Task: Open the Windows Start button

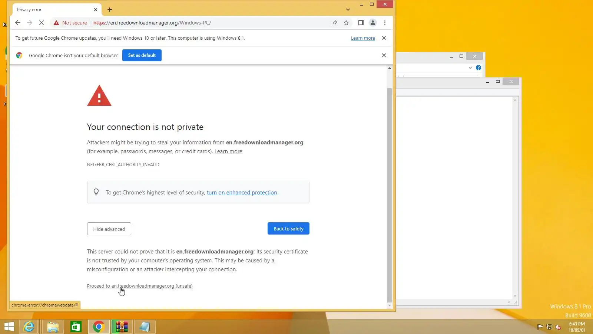Action: click(9, 327)
